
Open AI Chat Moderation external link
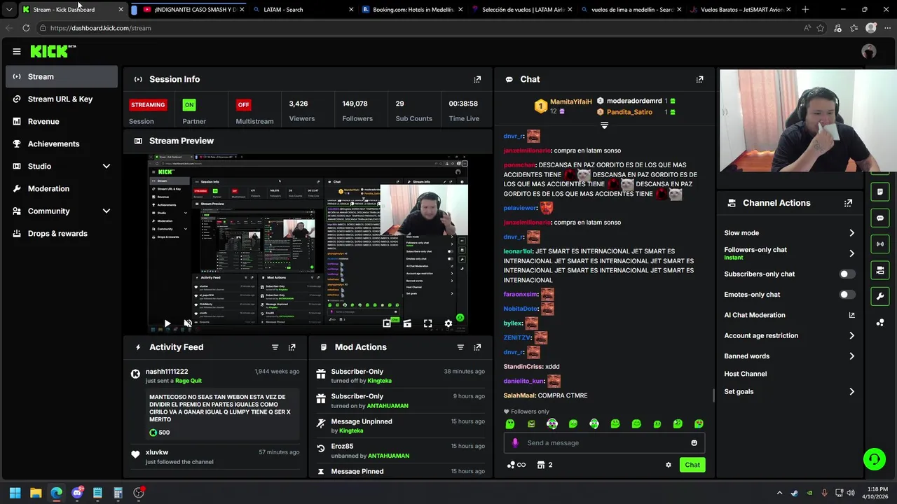[x=851, y=315]
